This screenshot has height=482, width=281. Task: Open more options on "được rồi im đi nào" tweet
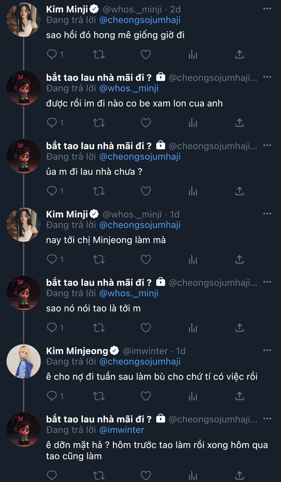(x=267, y=77)
